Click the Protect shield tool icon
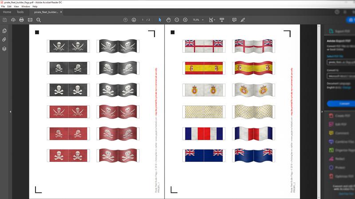This screenshot has height=199, width=355. tap(331, 168)
